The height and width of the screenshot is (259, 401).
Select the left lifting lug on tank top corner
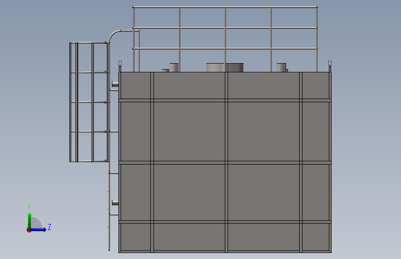(x=120, y=66)
